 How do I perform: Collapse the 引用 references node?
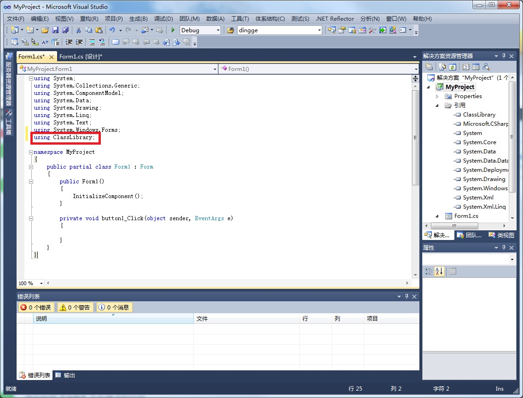(x=437, y=105)
